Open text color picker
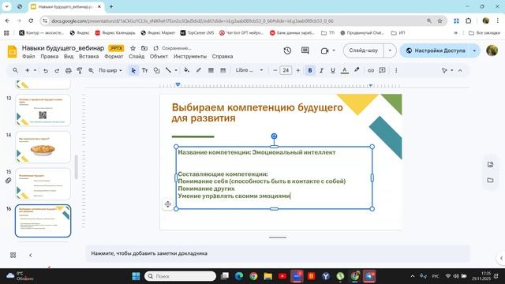The height and width of the screenshot is (284, 505). [344, 70]
